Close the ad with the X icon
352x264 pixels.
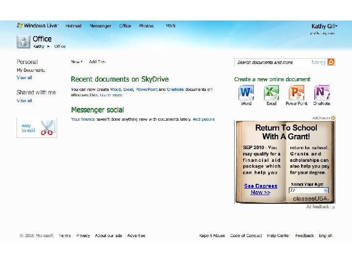333,207
